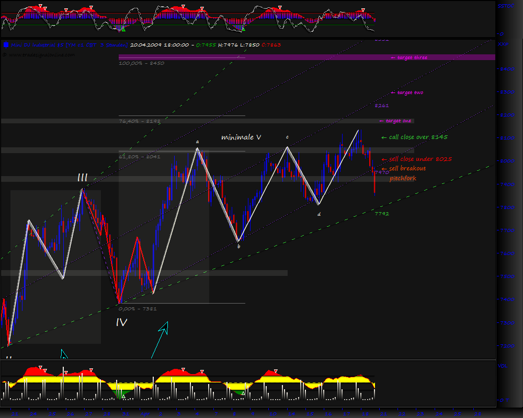Click the low value L:7850
The height and width of the screenshot is (418, 523).
click(x=249, y=44)
